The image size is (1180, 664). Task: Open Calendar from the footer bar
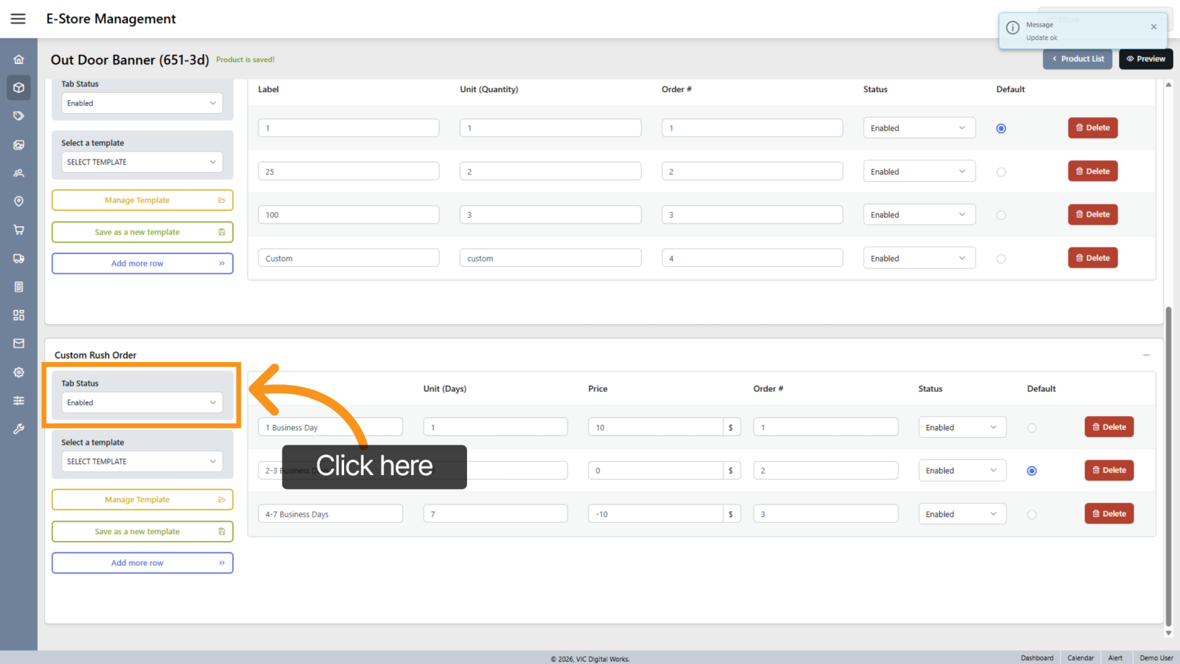[x=1080, y=658]
